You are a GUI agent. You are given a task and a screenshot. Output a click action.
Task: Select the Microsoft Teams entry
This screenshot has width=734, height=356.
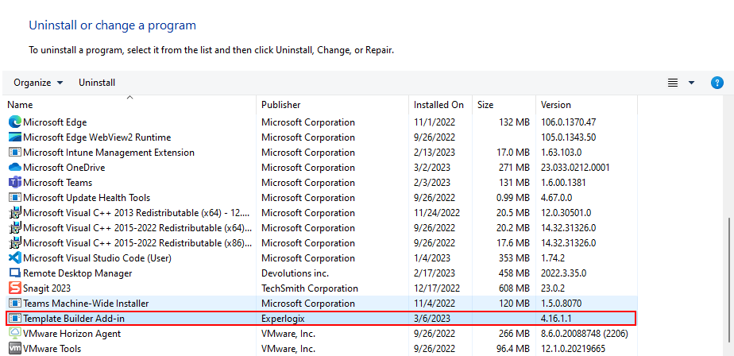click(57, 182)
